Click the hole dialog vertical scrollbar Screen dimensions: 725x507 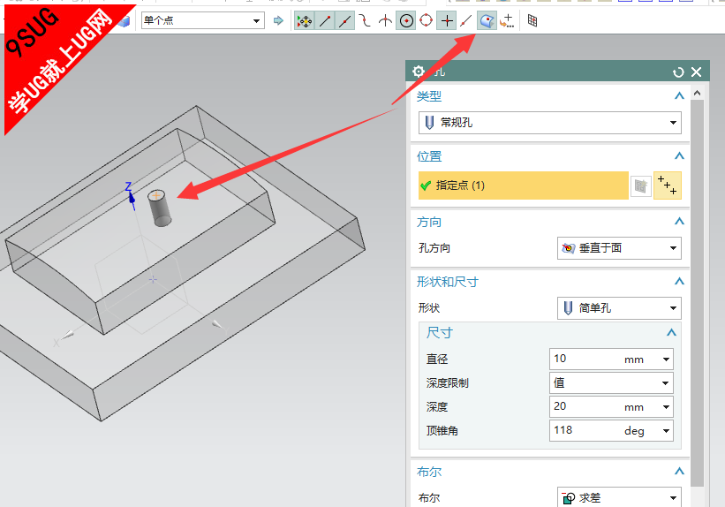pyautogui.click(x=698, y=293)
